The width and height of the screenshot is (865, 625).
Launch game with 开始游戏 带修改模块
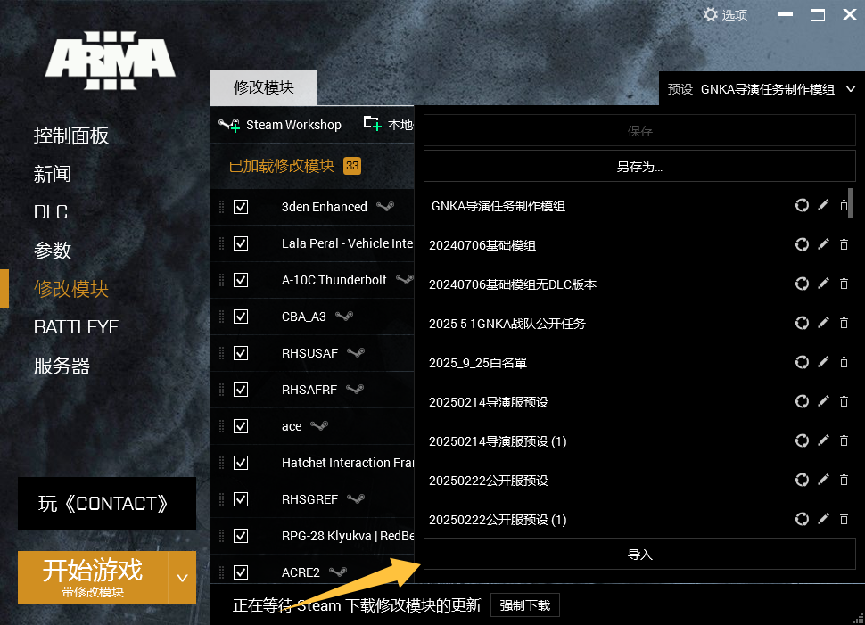[x=93, y=578]
